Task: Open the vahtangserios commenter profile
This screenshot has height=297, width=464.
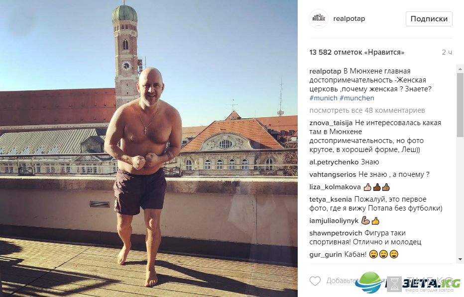Action: pos(333,174)
